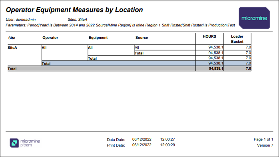Click the report title heading
This screenshot has height=157, width=279.
coord(74,10)
